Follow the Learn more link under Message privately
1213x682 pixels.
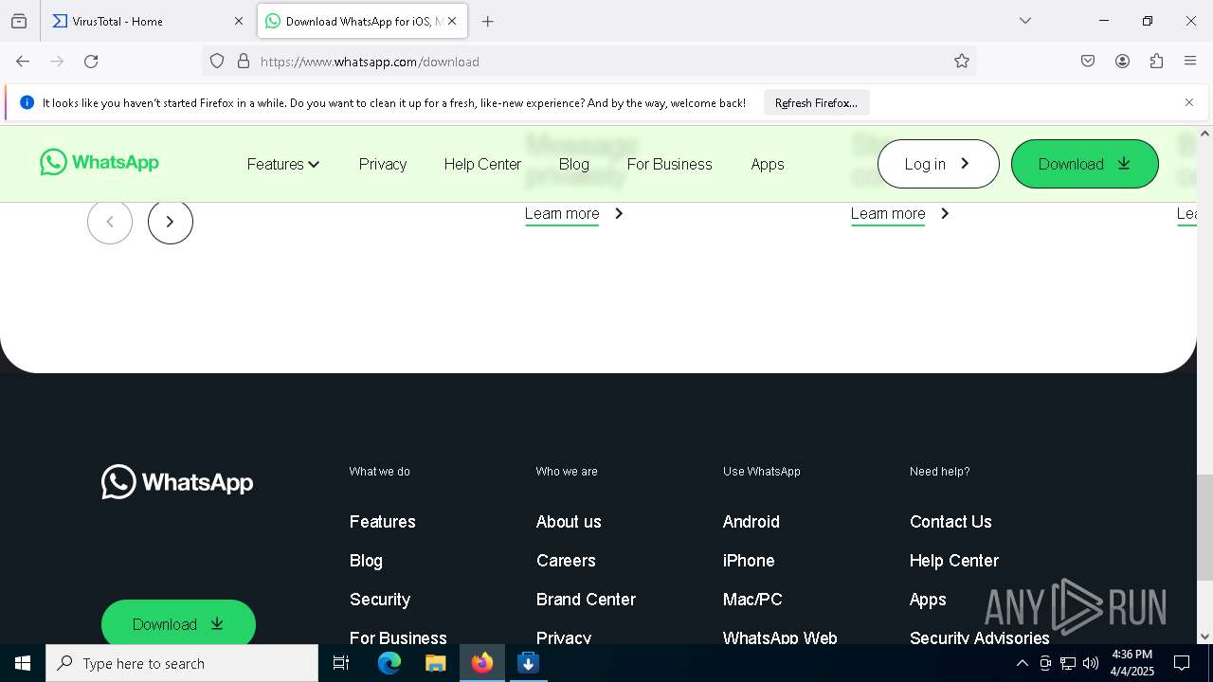574,214
